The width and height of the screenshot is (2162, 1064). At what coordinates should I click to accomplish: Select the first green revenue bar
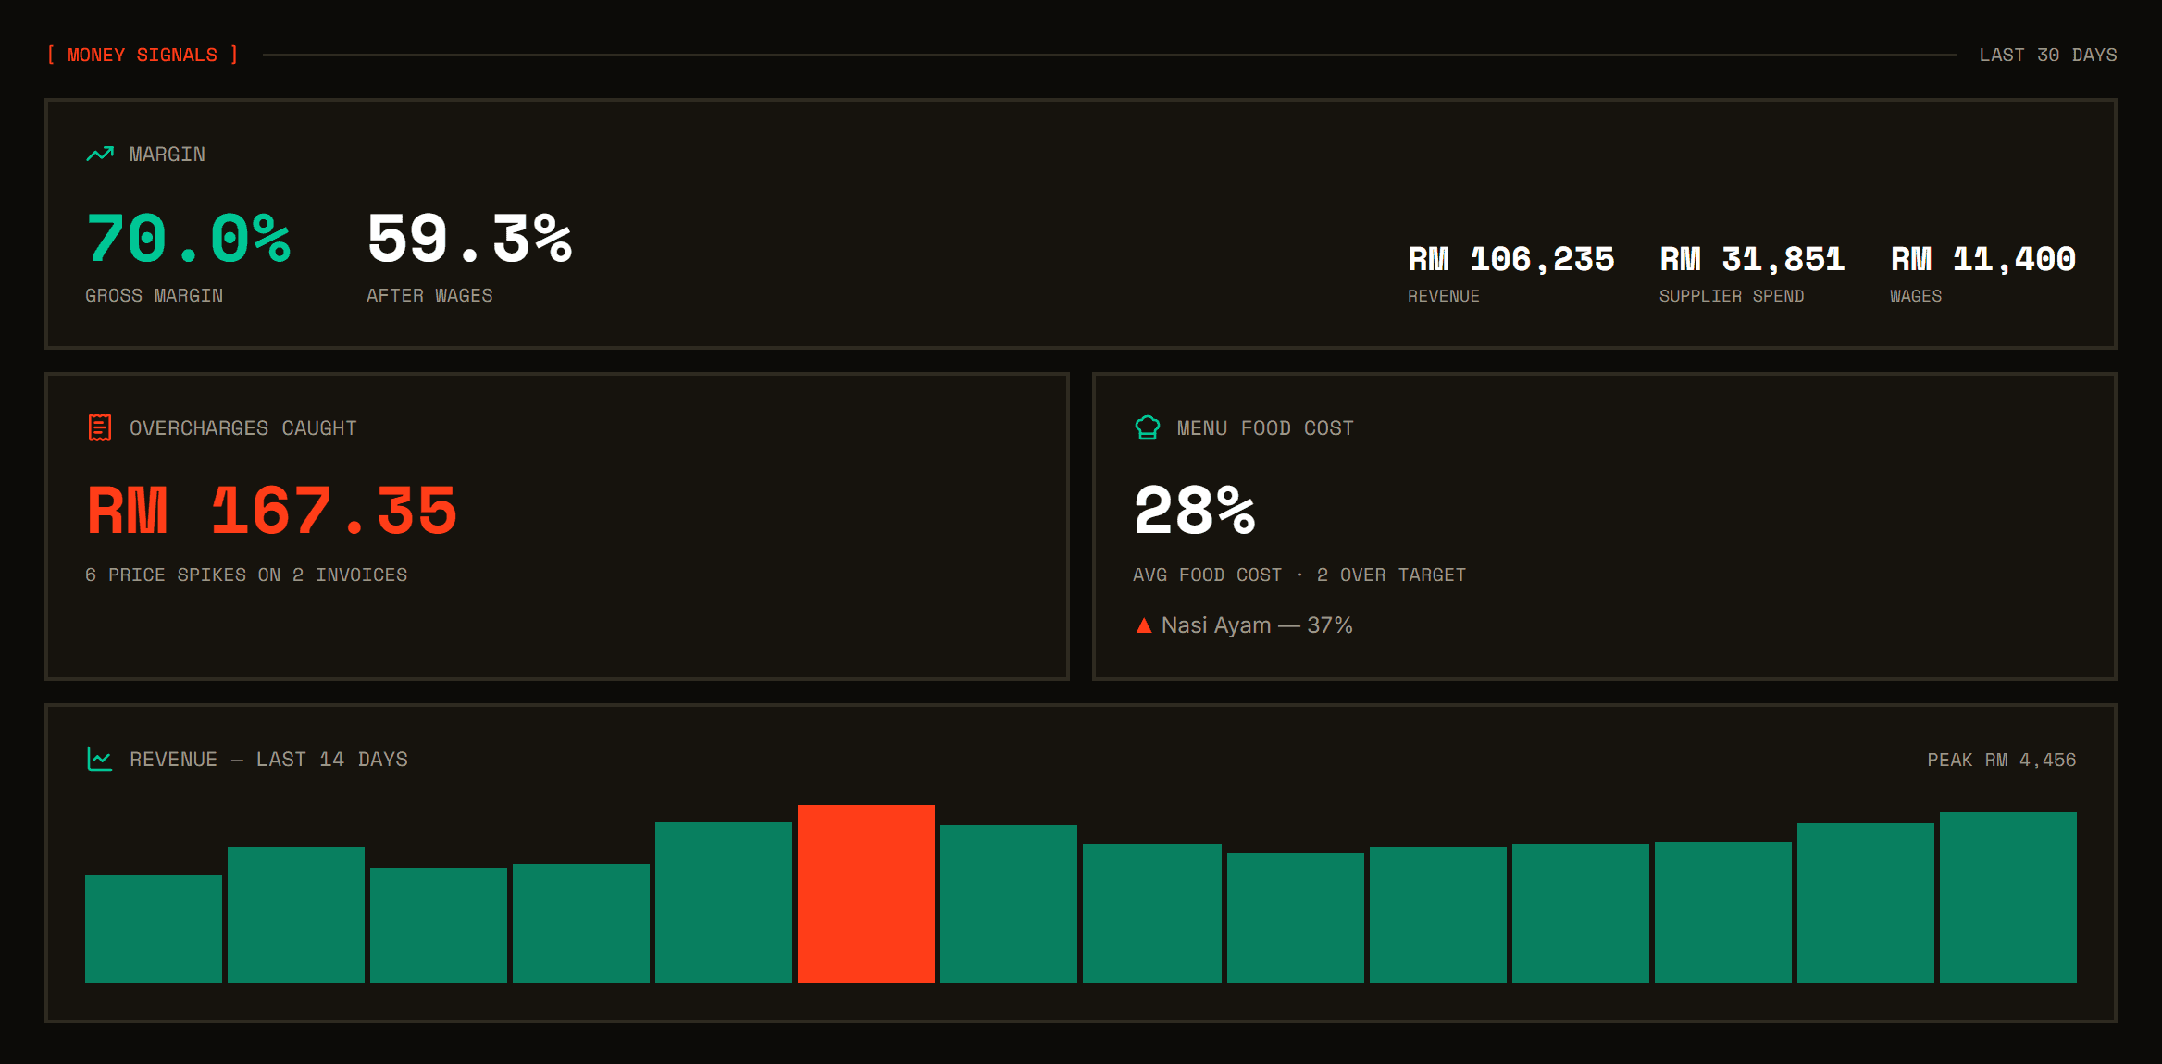154,929
